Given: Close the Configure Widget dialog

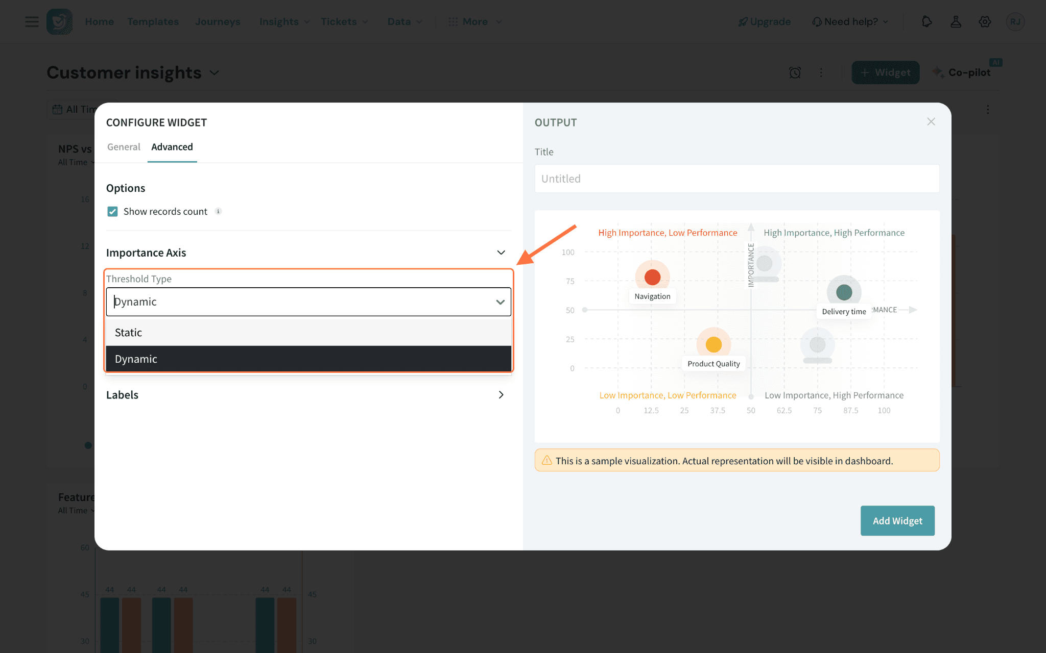Looking at the screenshot, I should [x=931, y=121].
